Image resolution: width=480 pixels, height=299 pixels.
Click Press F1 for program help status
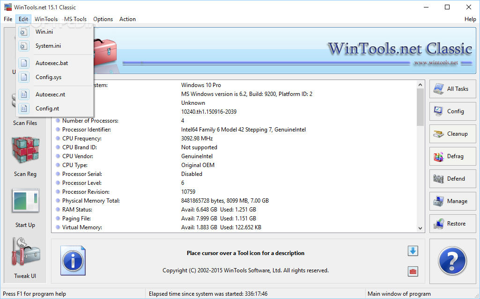[34, 294]
